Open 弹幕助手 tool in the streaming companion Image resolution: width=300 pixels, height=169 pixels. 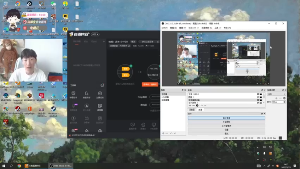[73, 95]
